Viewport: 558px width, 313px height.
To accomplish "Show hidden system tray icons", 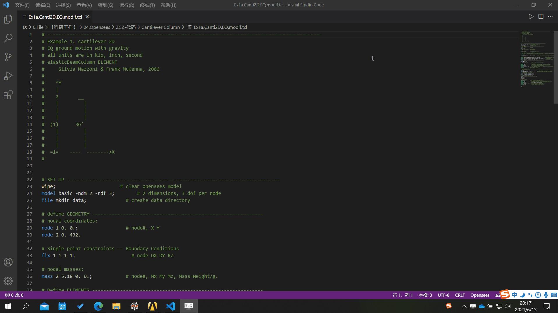I will click(464, 306).
